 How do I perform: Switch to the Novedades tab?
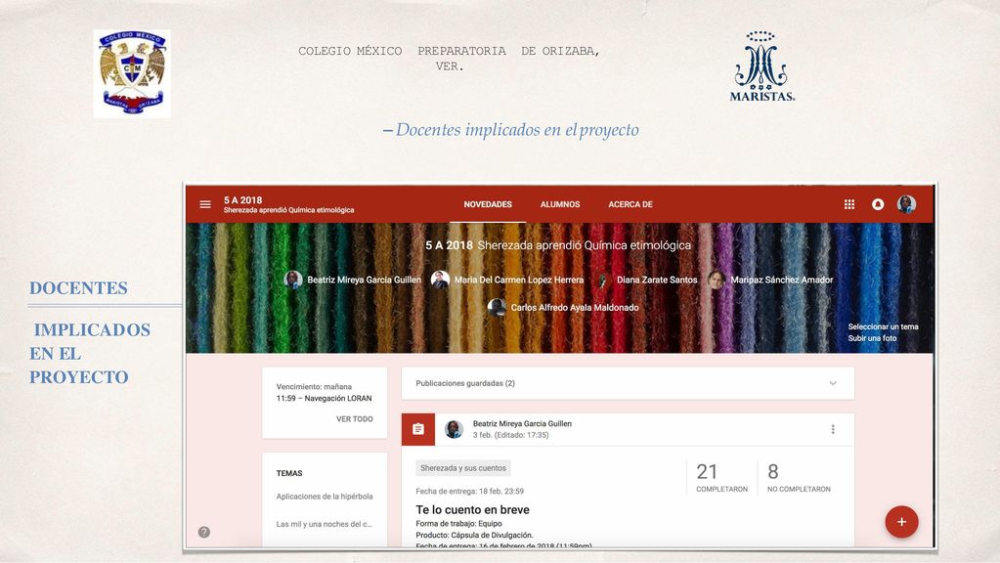(488, 204)
